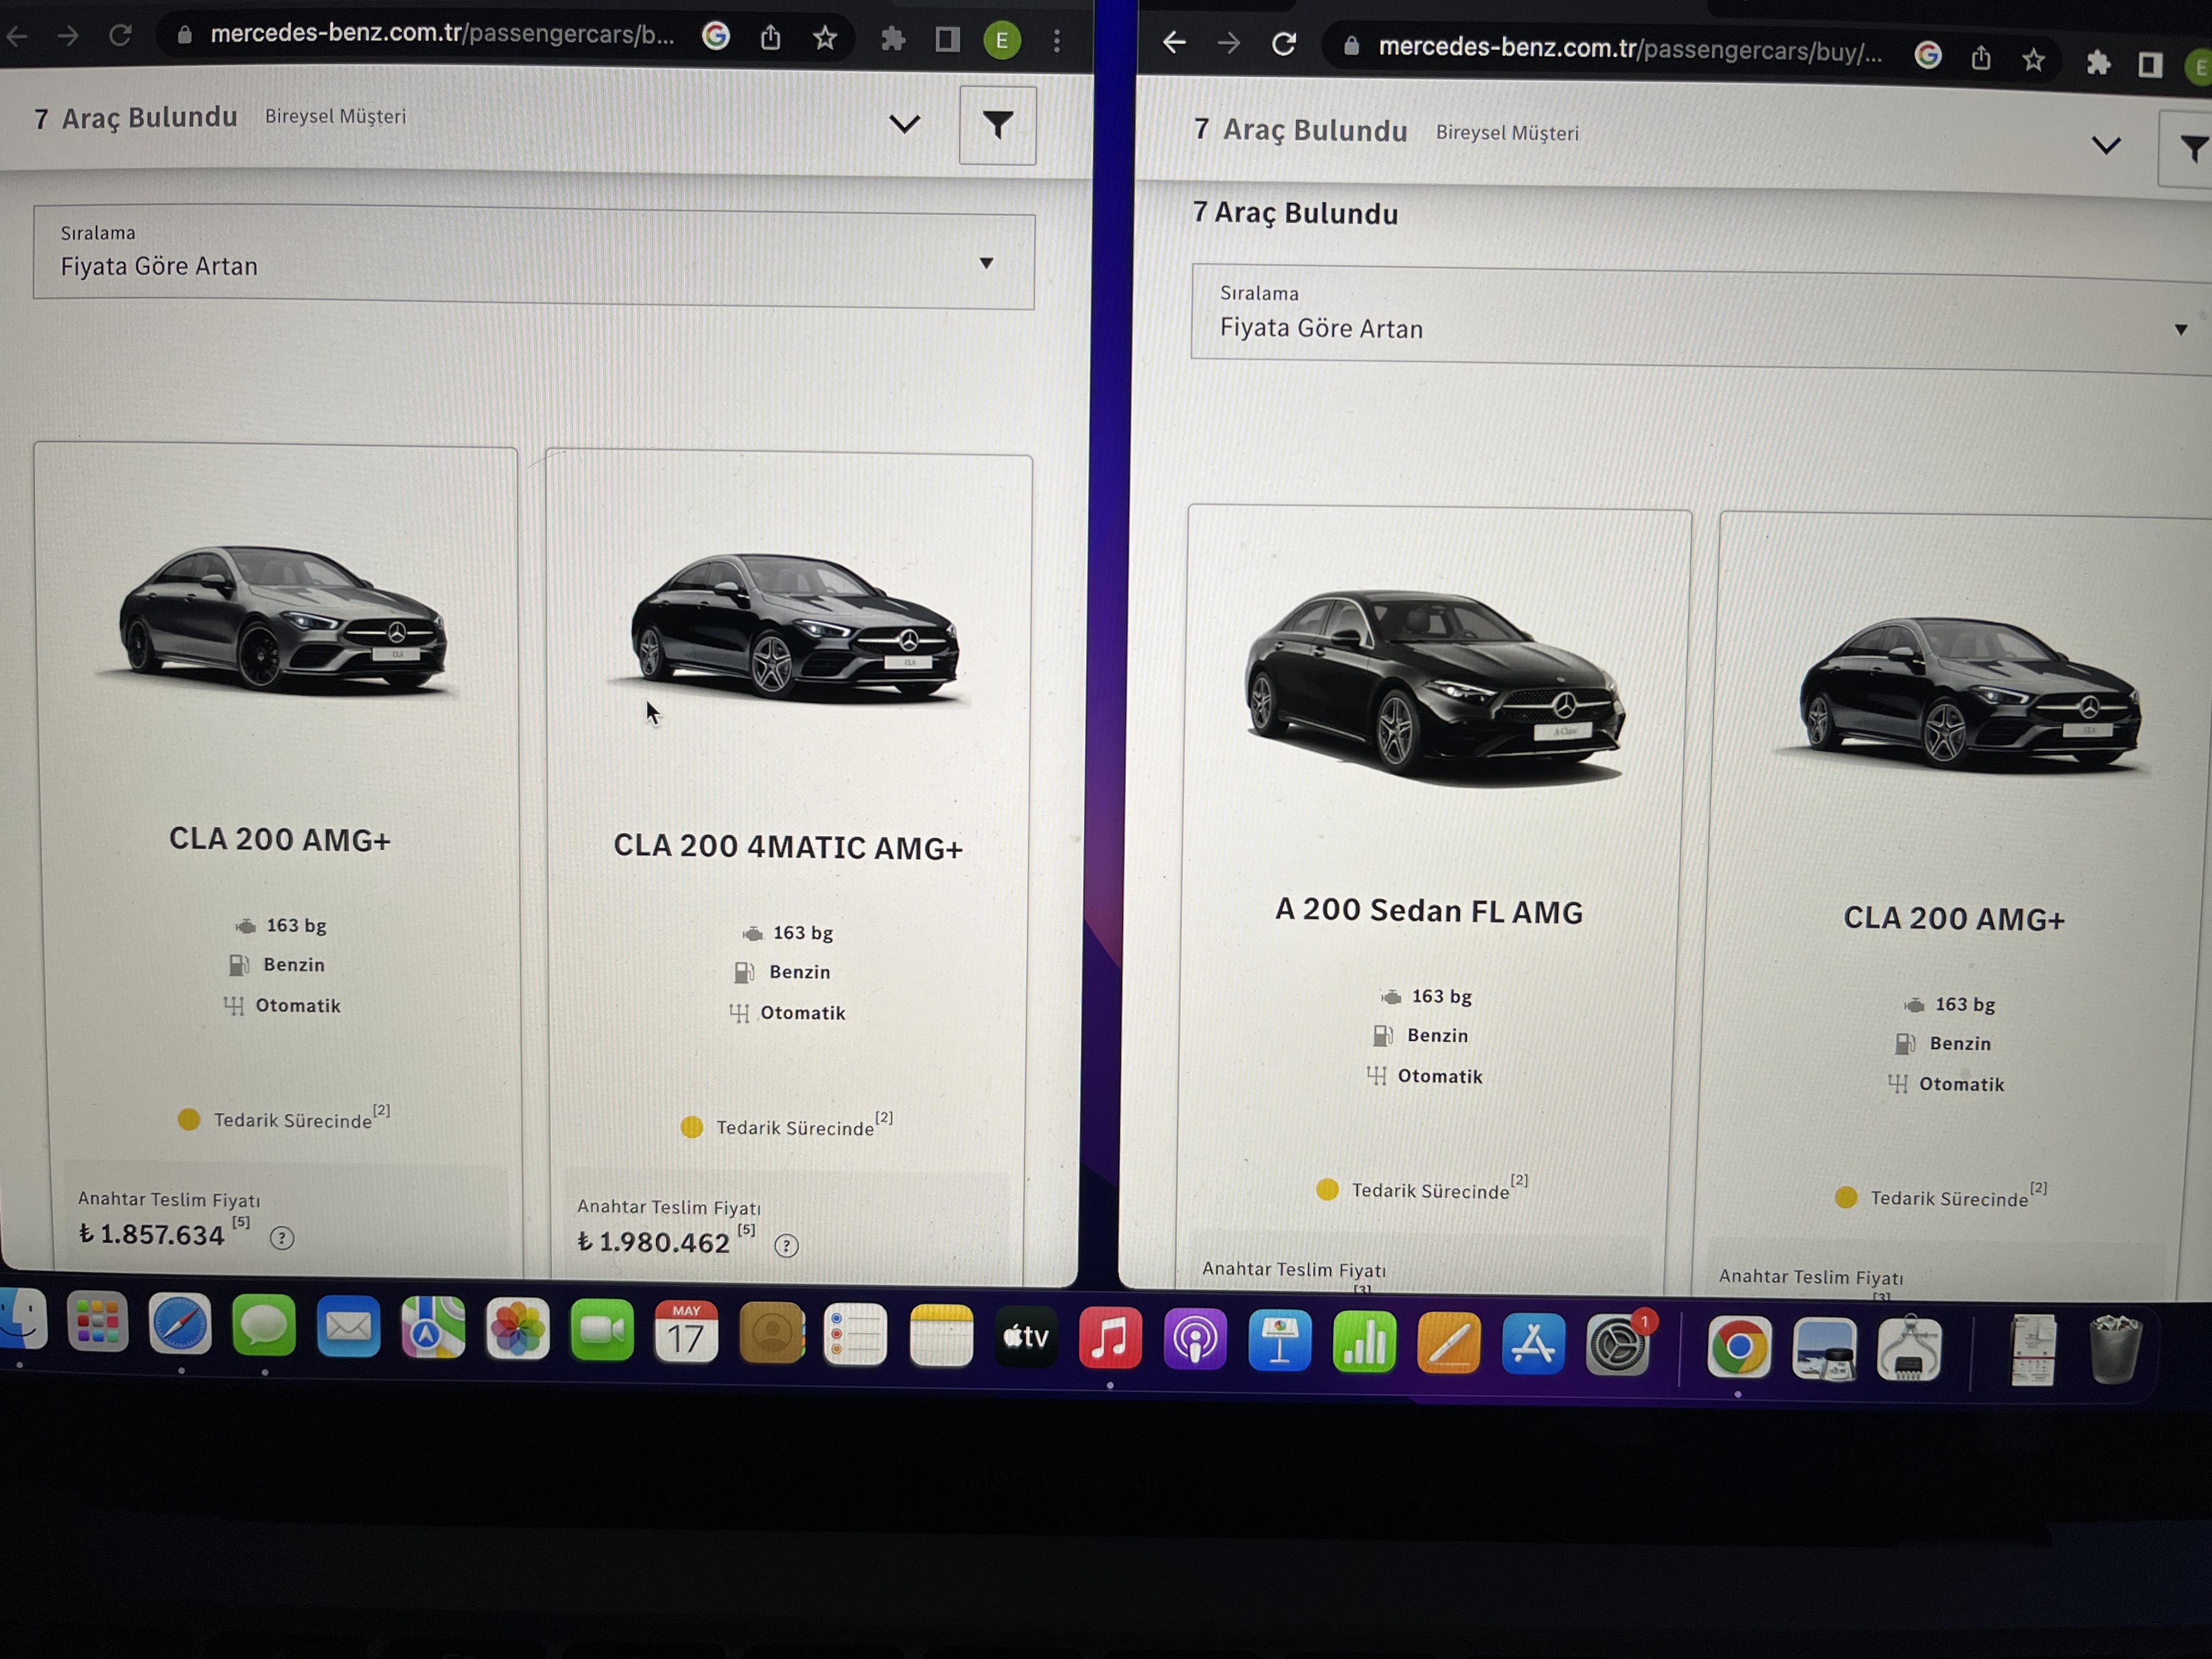This screenshot has height=1659, width=2212.
Task: Click price info question mark for CLA 200 AMG+
Action: 282,1238
